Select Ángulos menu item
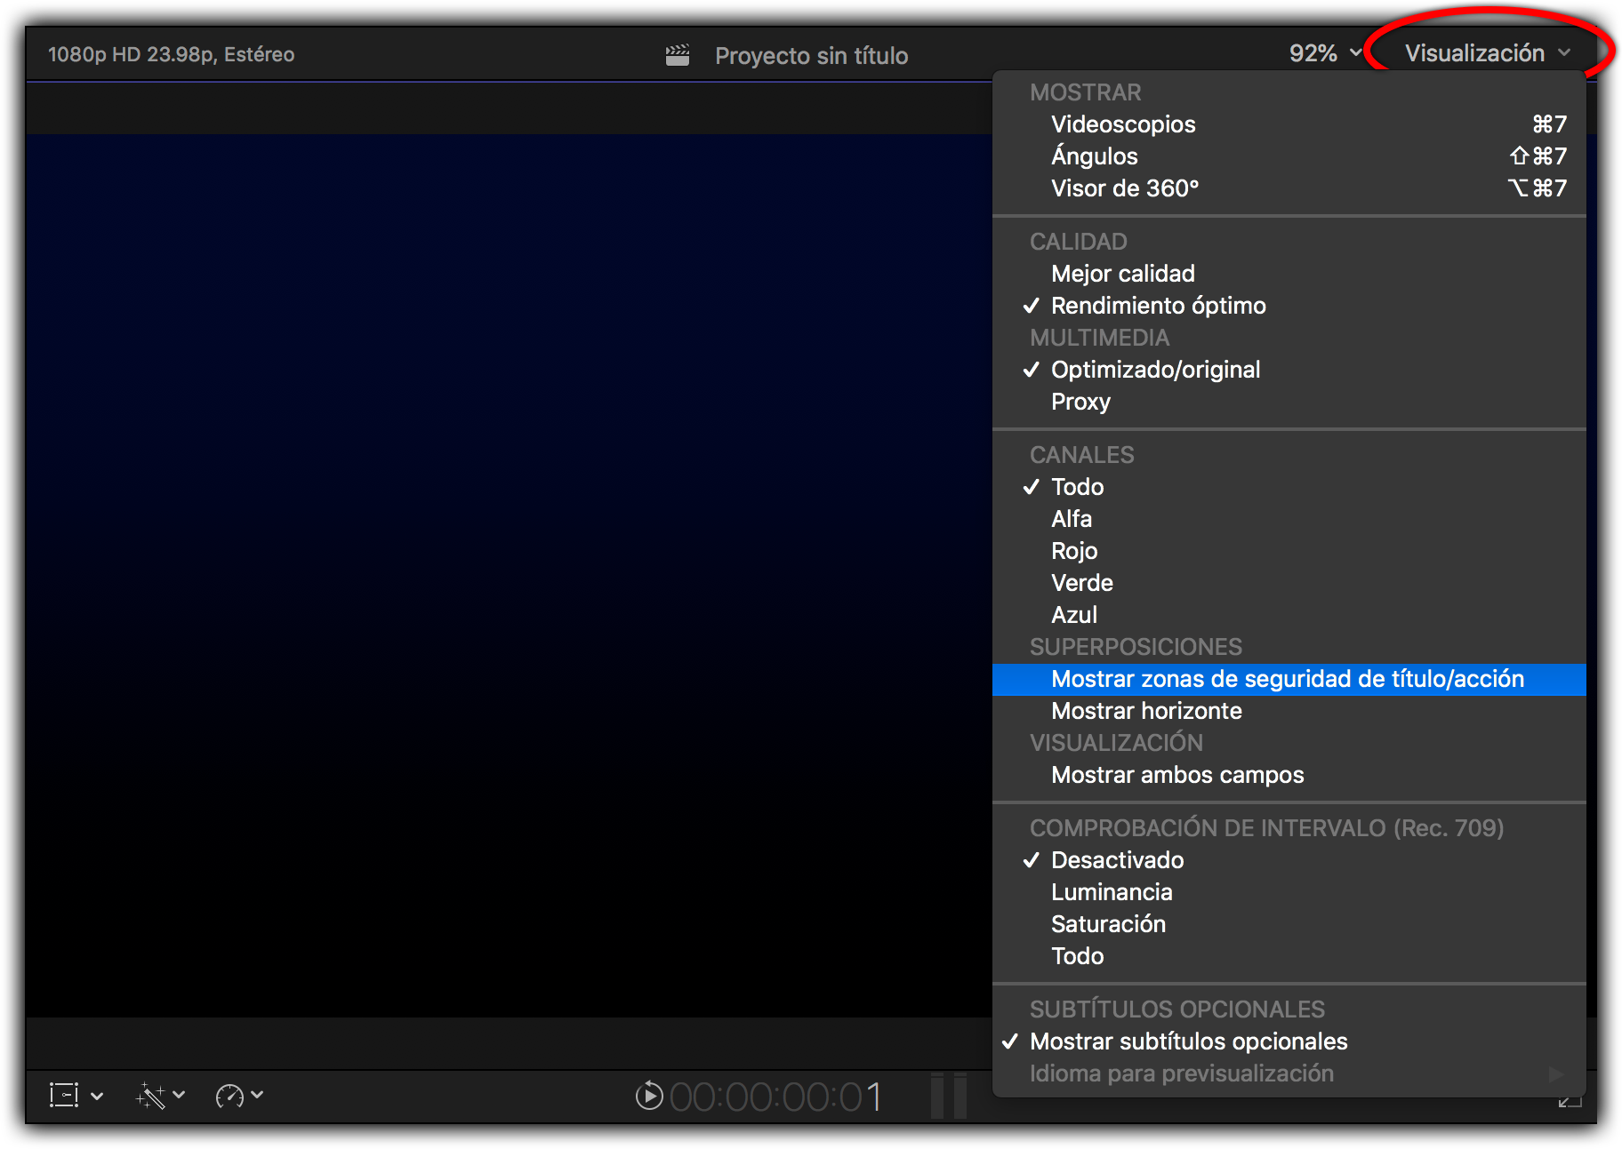This screenshot has width=1622, height=1149. (1094, 156)
